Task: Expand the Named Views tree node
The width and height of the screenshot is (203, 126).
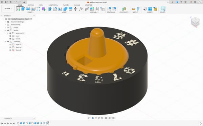Action: [5, 25]
